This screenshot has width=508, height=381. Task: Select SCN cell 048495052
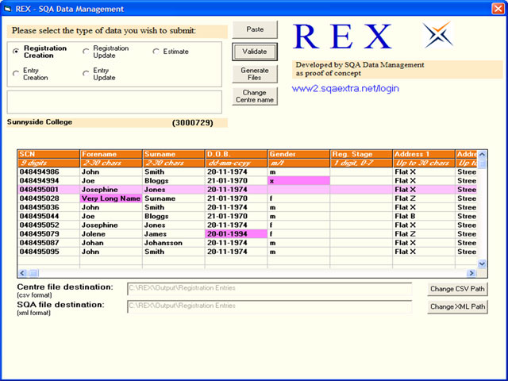click(x=48, y=225)
